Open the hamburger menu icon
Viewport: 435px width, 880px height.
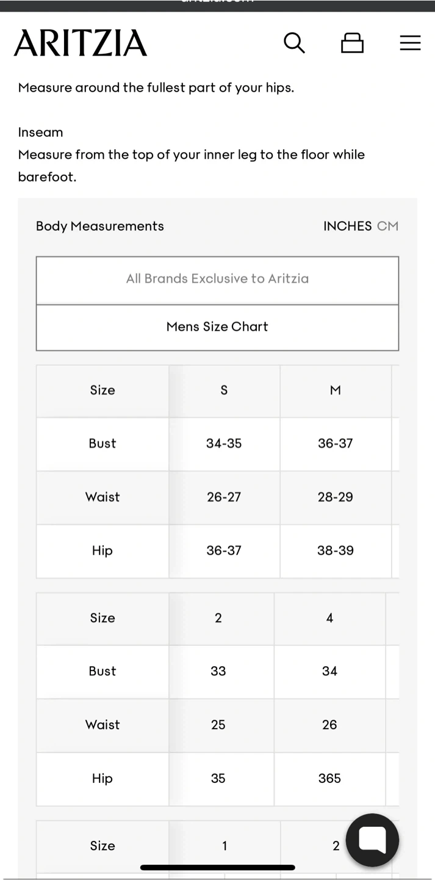410,43
